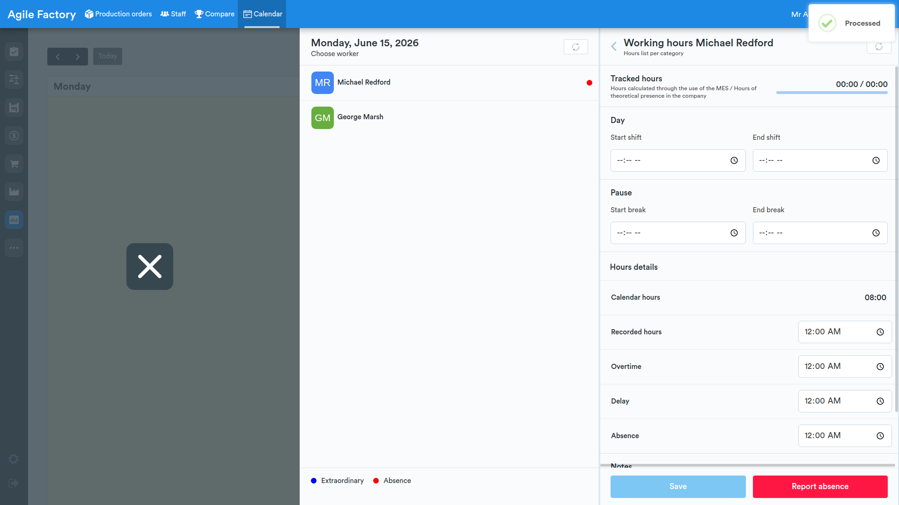
Task: Go to previous calendar period arrow
Action: click(x=58, y=57)
